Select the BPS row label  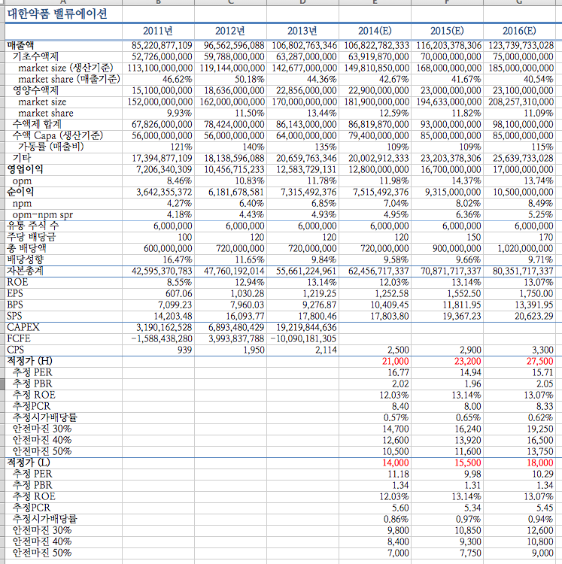pyautogui.click(x=15, y=305)
